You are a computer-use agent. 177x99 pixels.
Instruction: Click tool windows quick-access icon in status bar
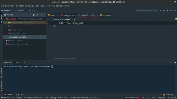(x=2, y=98)
